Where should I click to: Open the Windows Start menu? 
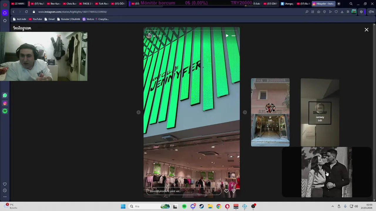coord(123,206)
